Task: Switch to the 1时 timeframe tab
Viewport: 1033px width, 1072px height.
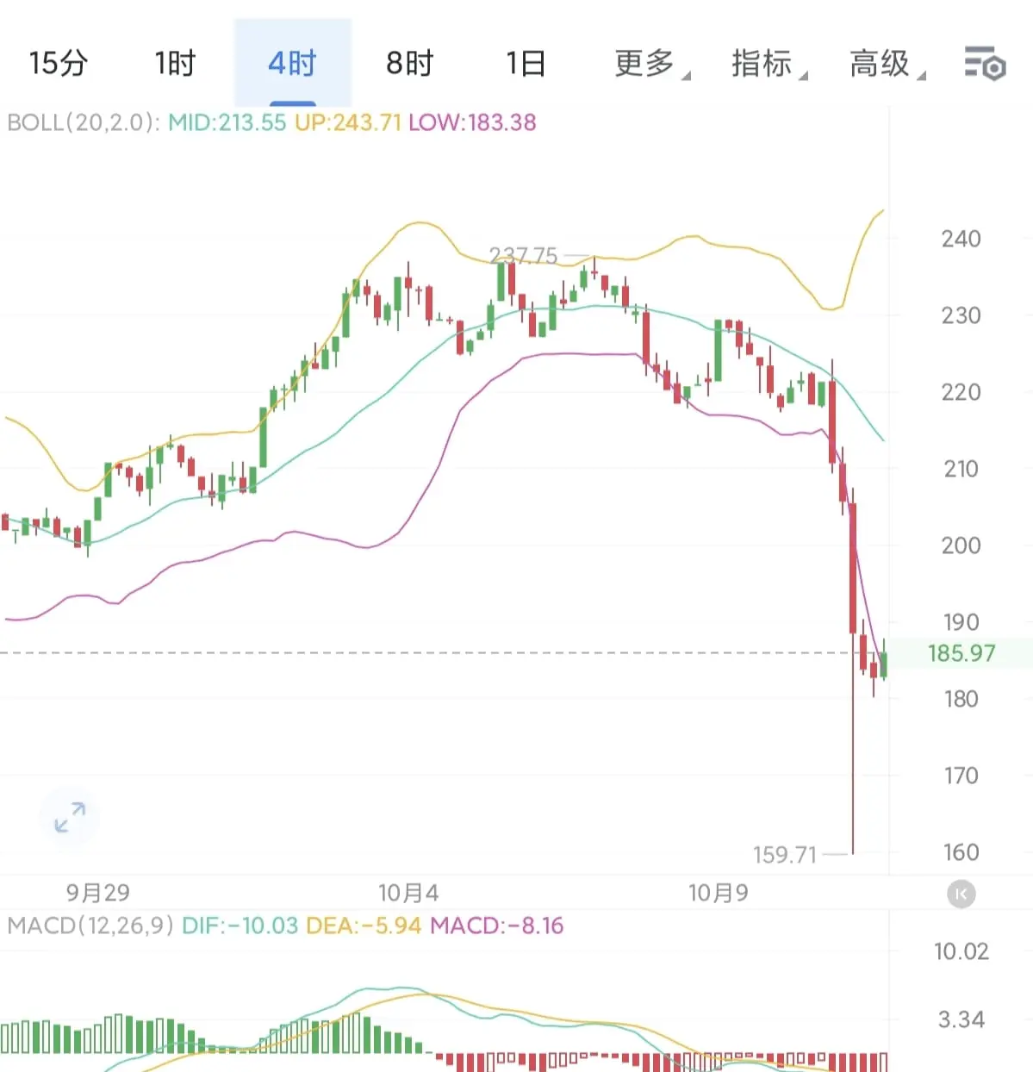Action: pyautogui.click(x=176, y=63)
